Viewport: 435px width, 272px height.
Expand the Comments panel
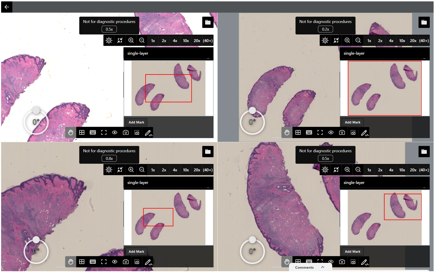(x=310, y=267)
